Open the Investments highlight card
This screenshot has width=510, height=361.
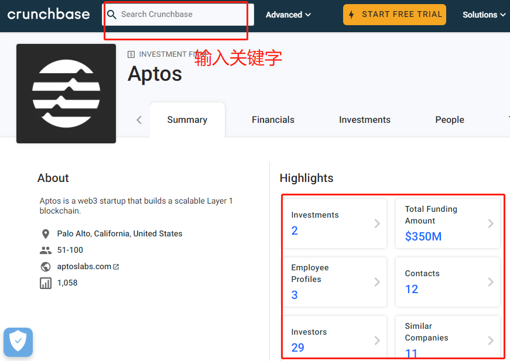point(335,224)
